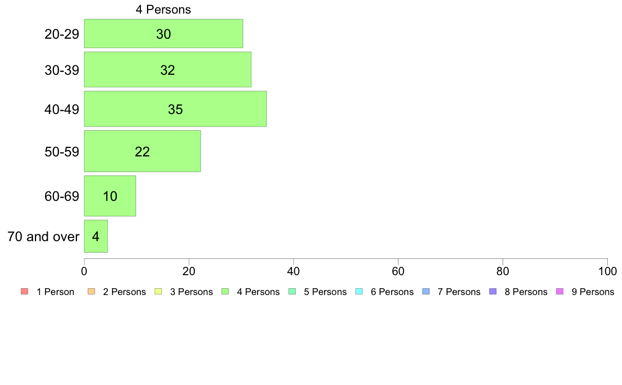
Task: Click the 5 Persons legend swatch
Action: tap(292, 291)
